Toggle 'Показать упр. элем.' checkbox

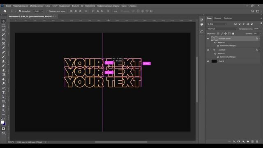pos(47,11)
